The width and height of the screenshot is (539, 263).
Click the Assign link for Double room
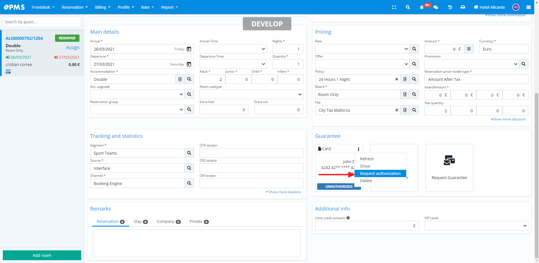point(72,47)
